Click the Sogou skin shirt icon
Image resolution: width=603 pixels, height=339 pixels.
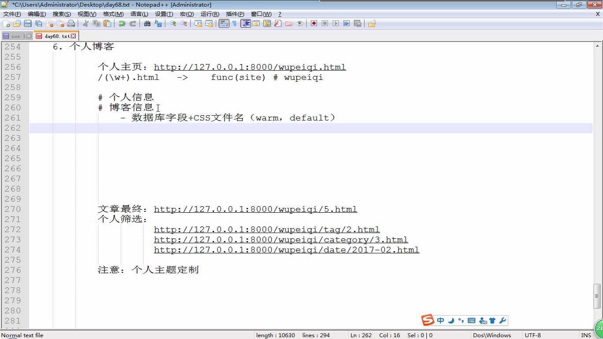(x=492, y=320)
